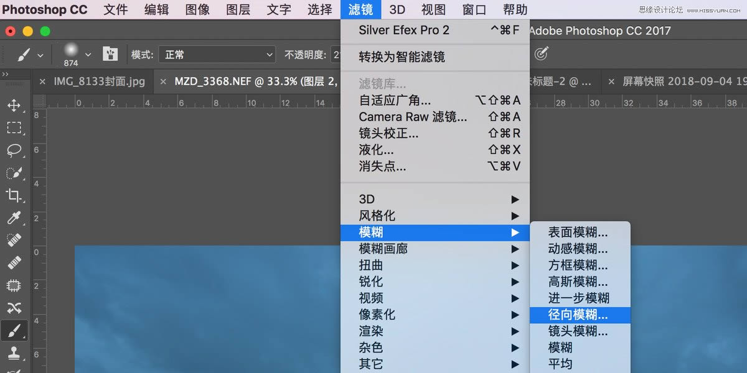Viewport: 747px width, 373px height.
Task: Open the brush preset picker next to 874
Action: (x=88, y=54)
